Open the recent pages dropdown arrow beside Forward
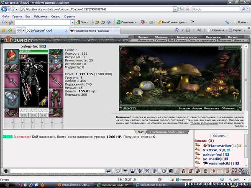The image size is (251, 188). point(16,9)
